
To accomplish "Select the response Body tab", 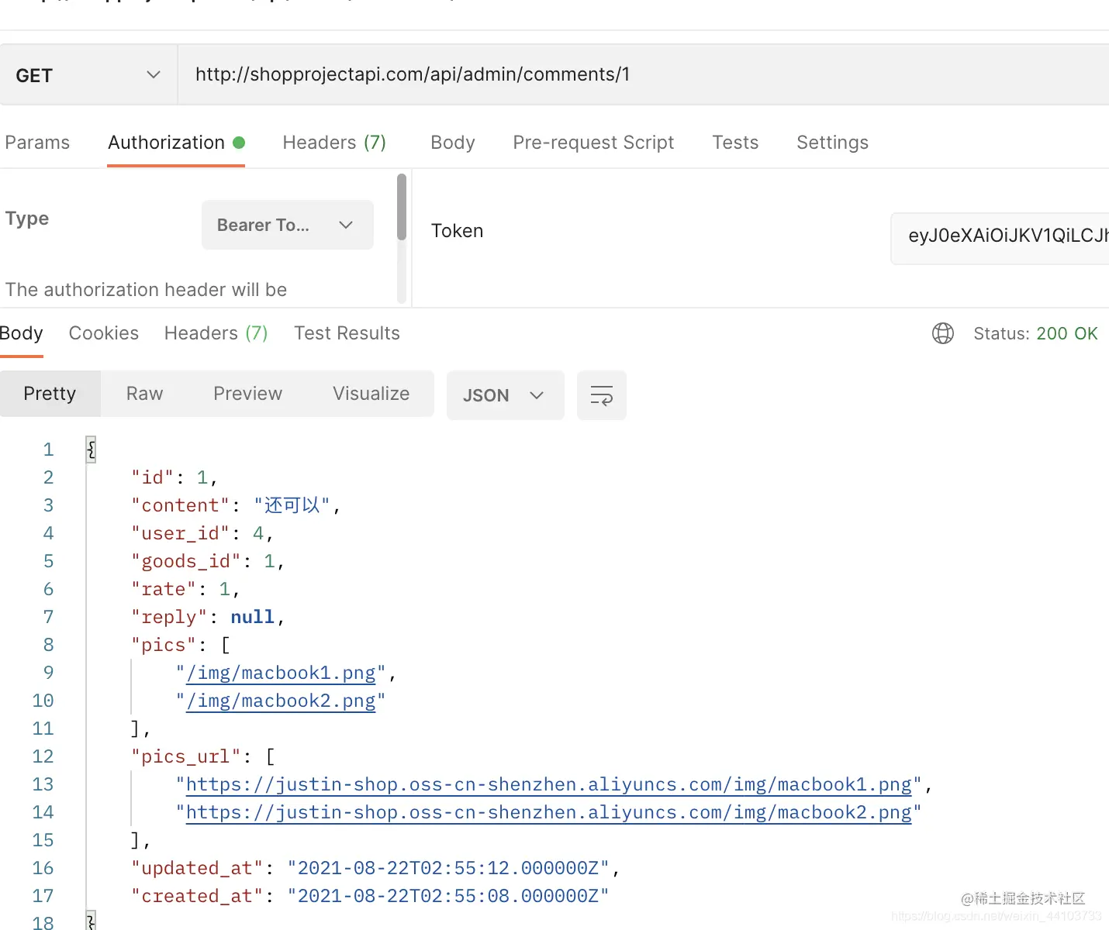I will pyautogui.click(x=21, y=333).
